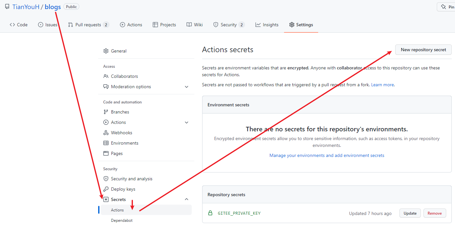Expand the Moderation options chevron
455x226 pixels.
[187, 87]
